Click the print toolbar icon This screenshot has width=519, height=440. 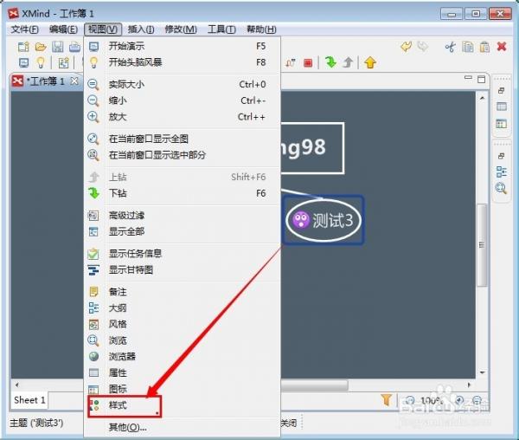point(74,47)
